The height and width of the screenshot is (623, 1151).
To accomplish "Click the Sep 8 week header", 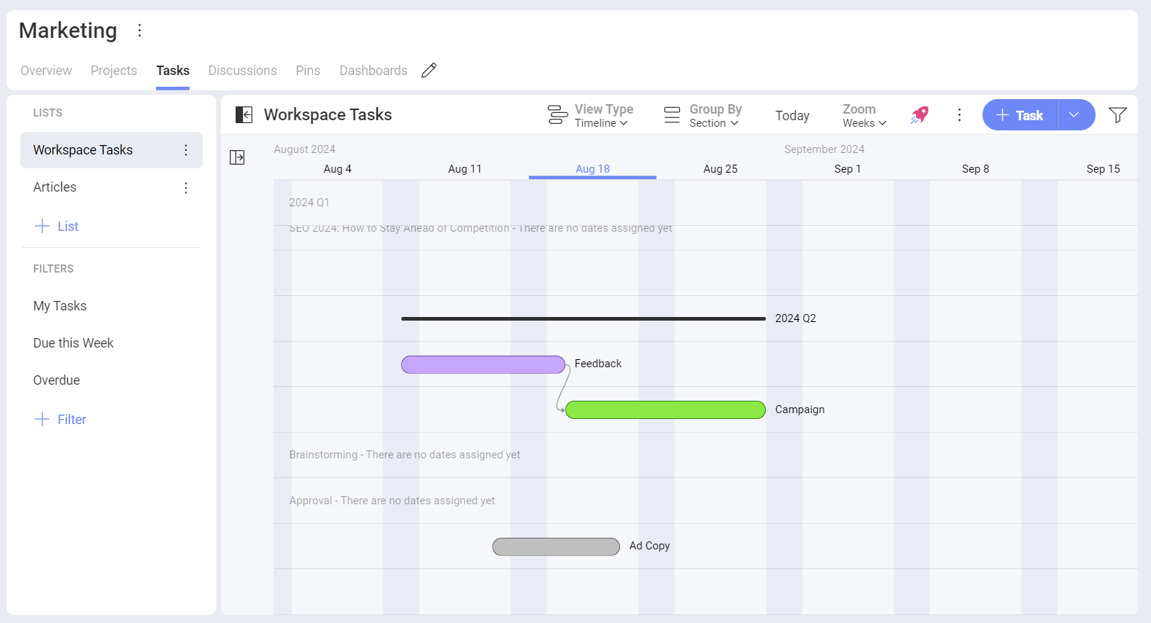I will coord(975,169).
